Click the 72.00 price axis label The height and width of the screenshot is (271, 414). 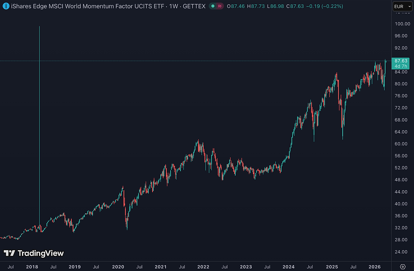tap(401, 108)
